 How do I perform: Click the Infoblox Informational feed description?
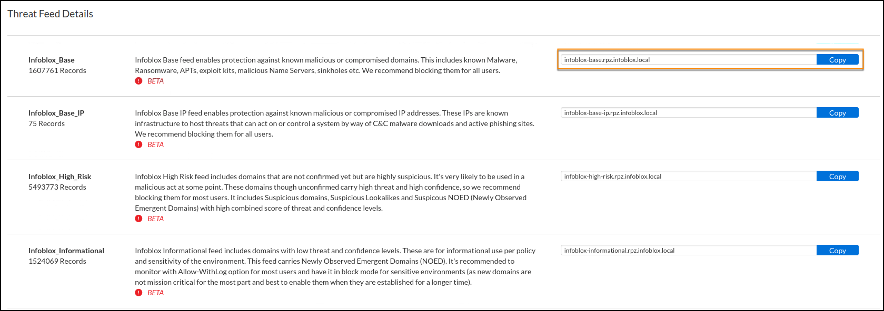tap(335, 266)
